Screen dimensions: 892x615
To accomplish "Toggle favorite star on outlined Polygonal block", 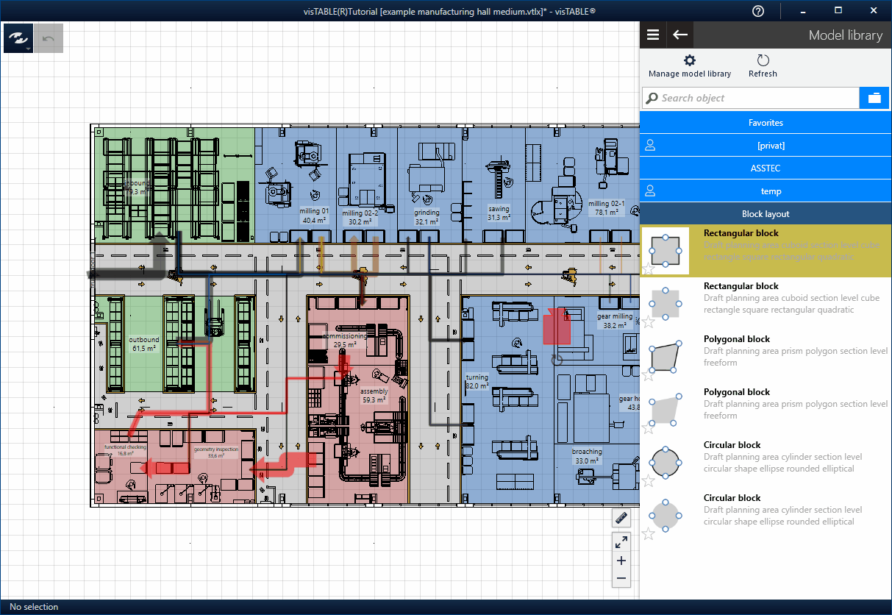I will (648, 375).
